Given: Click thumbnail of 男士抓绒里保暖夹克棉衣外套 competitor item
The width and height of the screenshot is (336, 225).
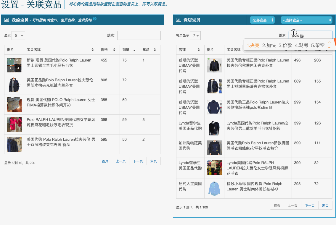Looking at the screenshot, I should click(x=214, y=86).
